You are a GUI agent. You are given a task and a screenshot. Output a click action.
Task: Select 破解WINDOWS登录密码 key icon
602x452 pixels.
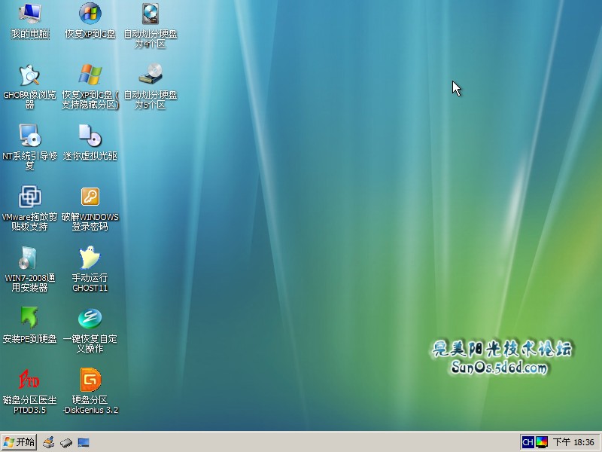pos(90,197)
